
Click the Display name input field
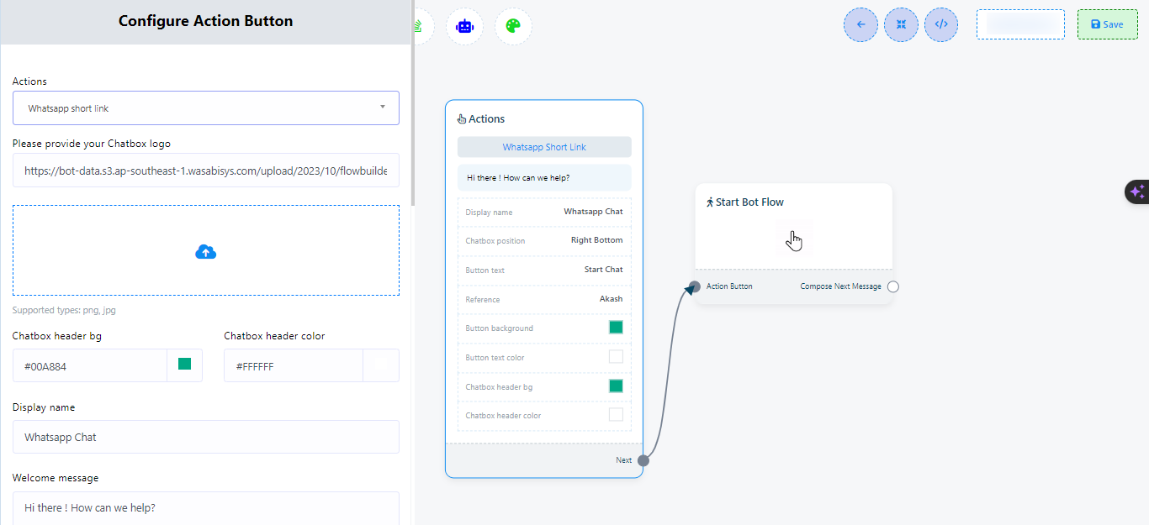point(206,437)
